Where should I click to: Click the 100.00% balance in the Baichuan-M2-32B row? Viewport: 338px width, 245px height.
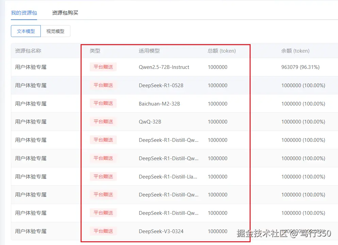pyautogui.click(x=303, y=104)
